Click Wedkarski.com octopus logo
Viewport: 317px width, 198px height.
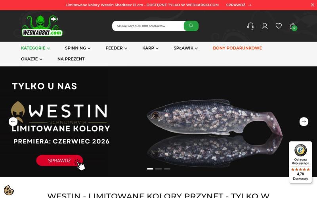coord(42,26)
